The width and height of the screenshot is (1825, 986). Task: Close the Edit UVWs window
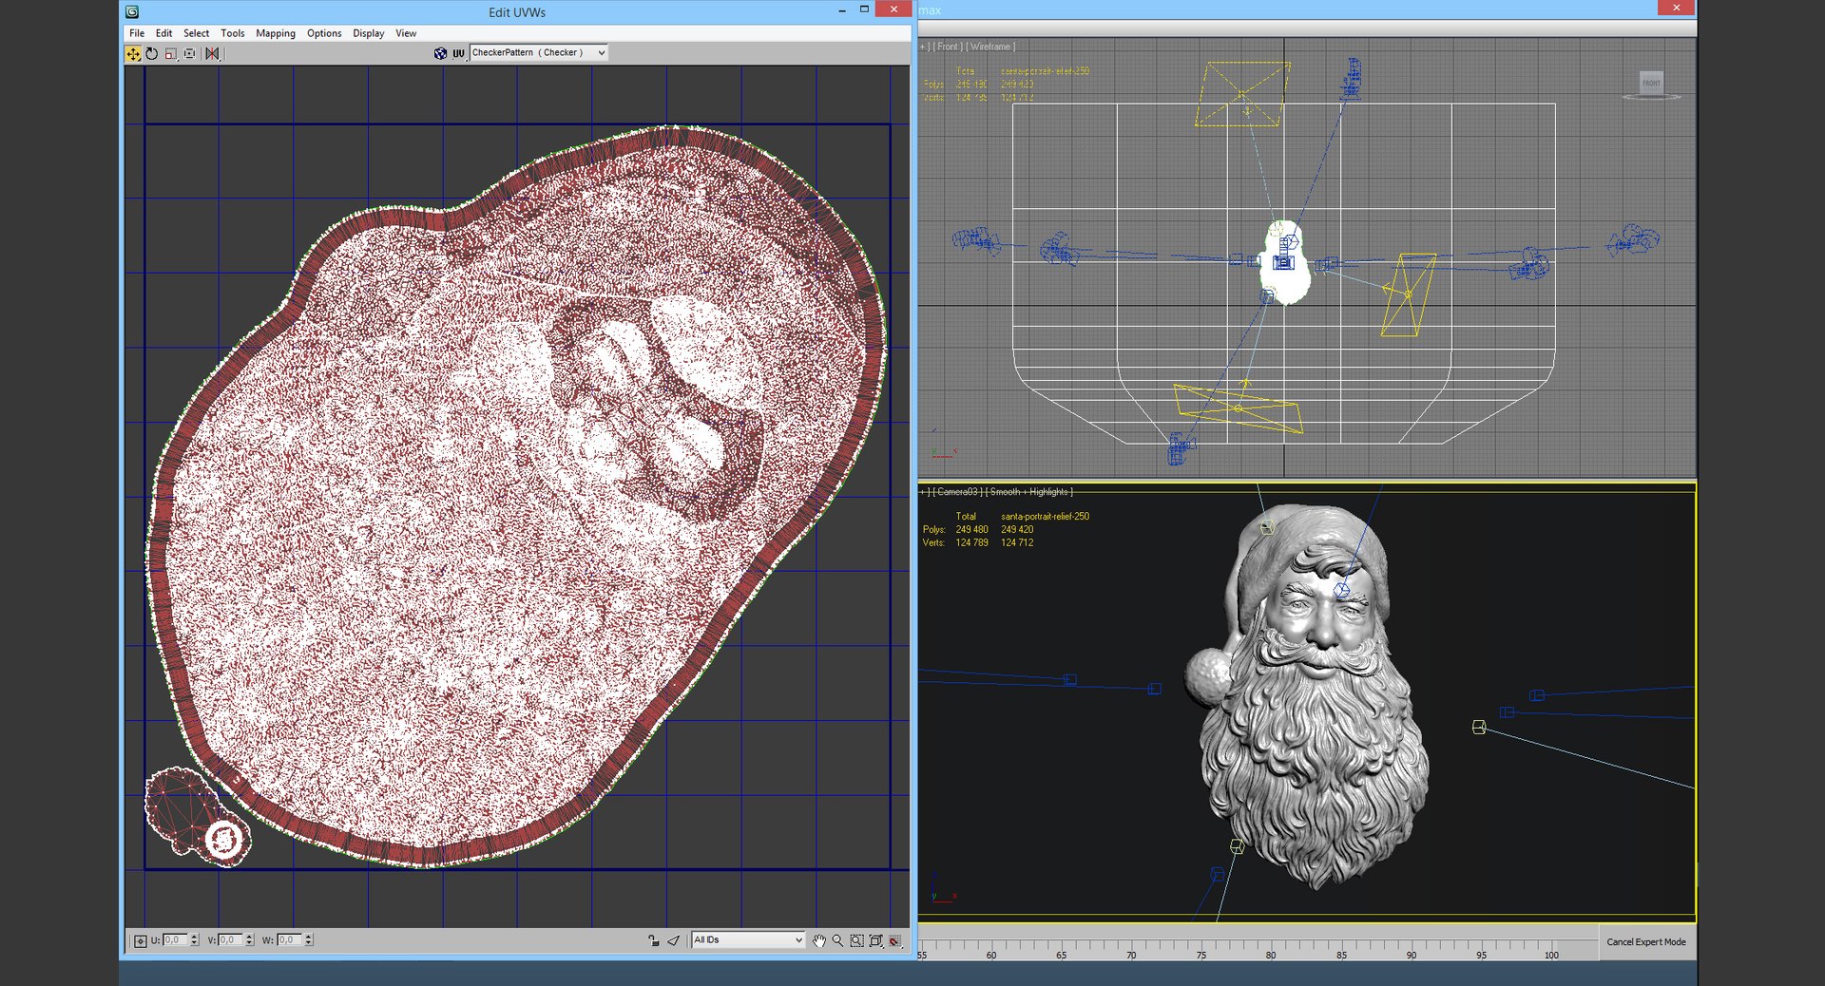point(893,9)
